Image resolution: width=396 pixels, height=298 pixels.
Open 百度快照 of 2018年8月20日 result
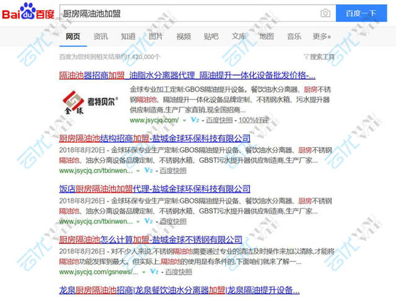tap(173, 171)
